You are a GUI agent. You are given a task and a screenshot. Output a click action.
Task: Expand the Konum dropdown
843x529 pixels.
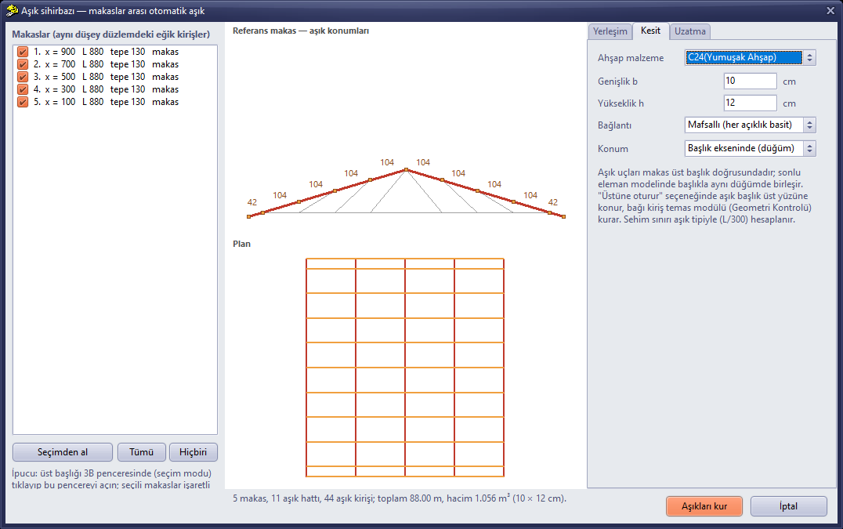pyautogui.click(x=750, y=148)
